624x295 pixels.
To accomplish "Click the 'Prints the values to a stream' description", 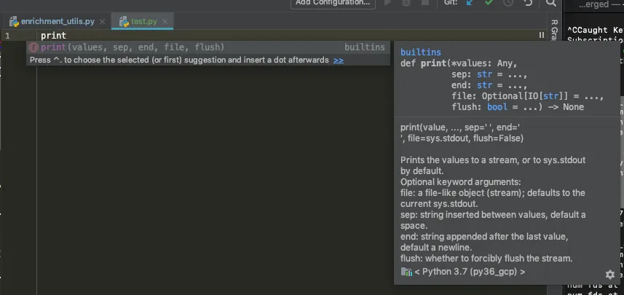I will point(493,165).
